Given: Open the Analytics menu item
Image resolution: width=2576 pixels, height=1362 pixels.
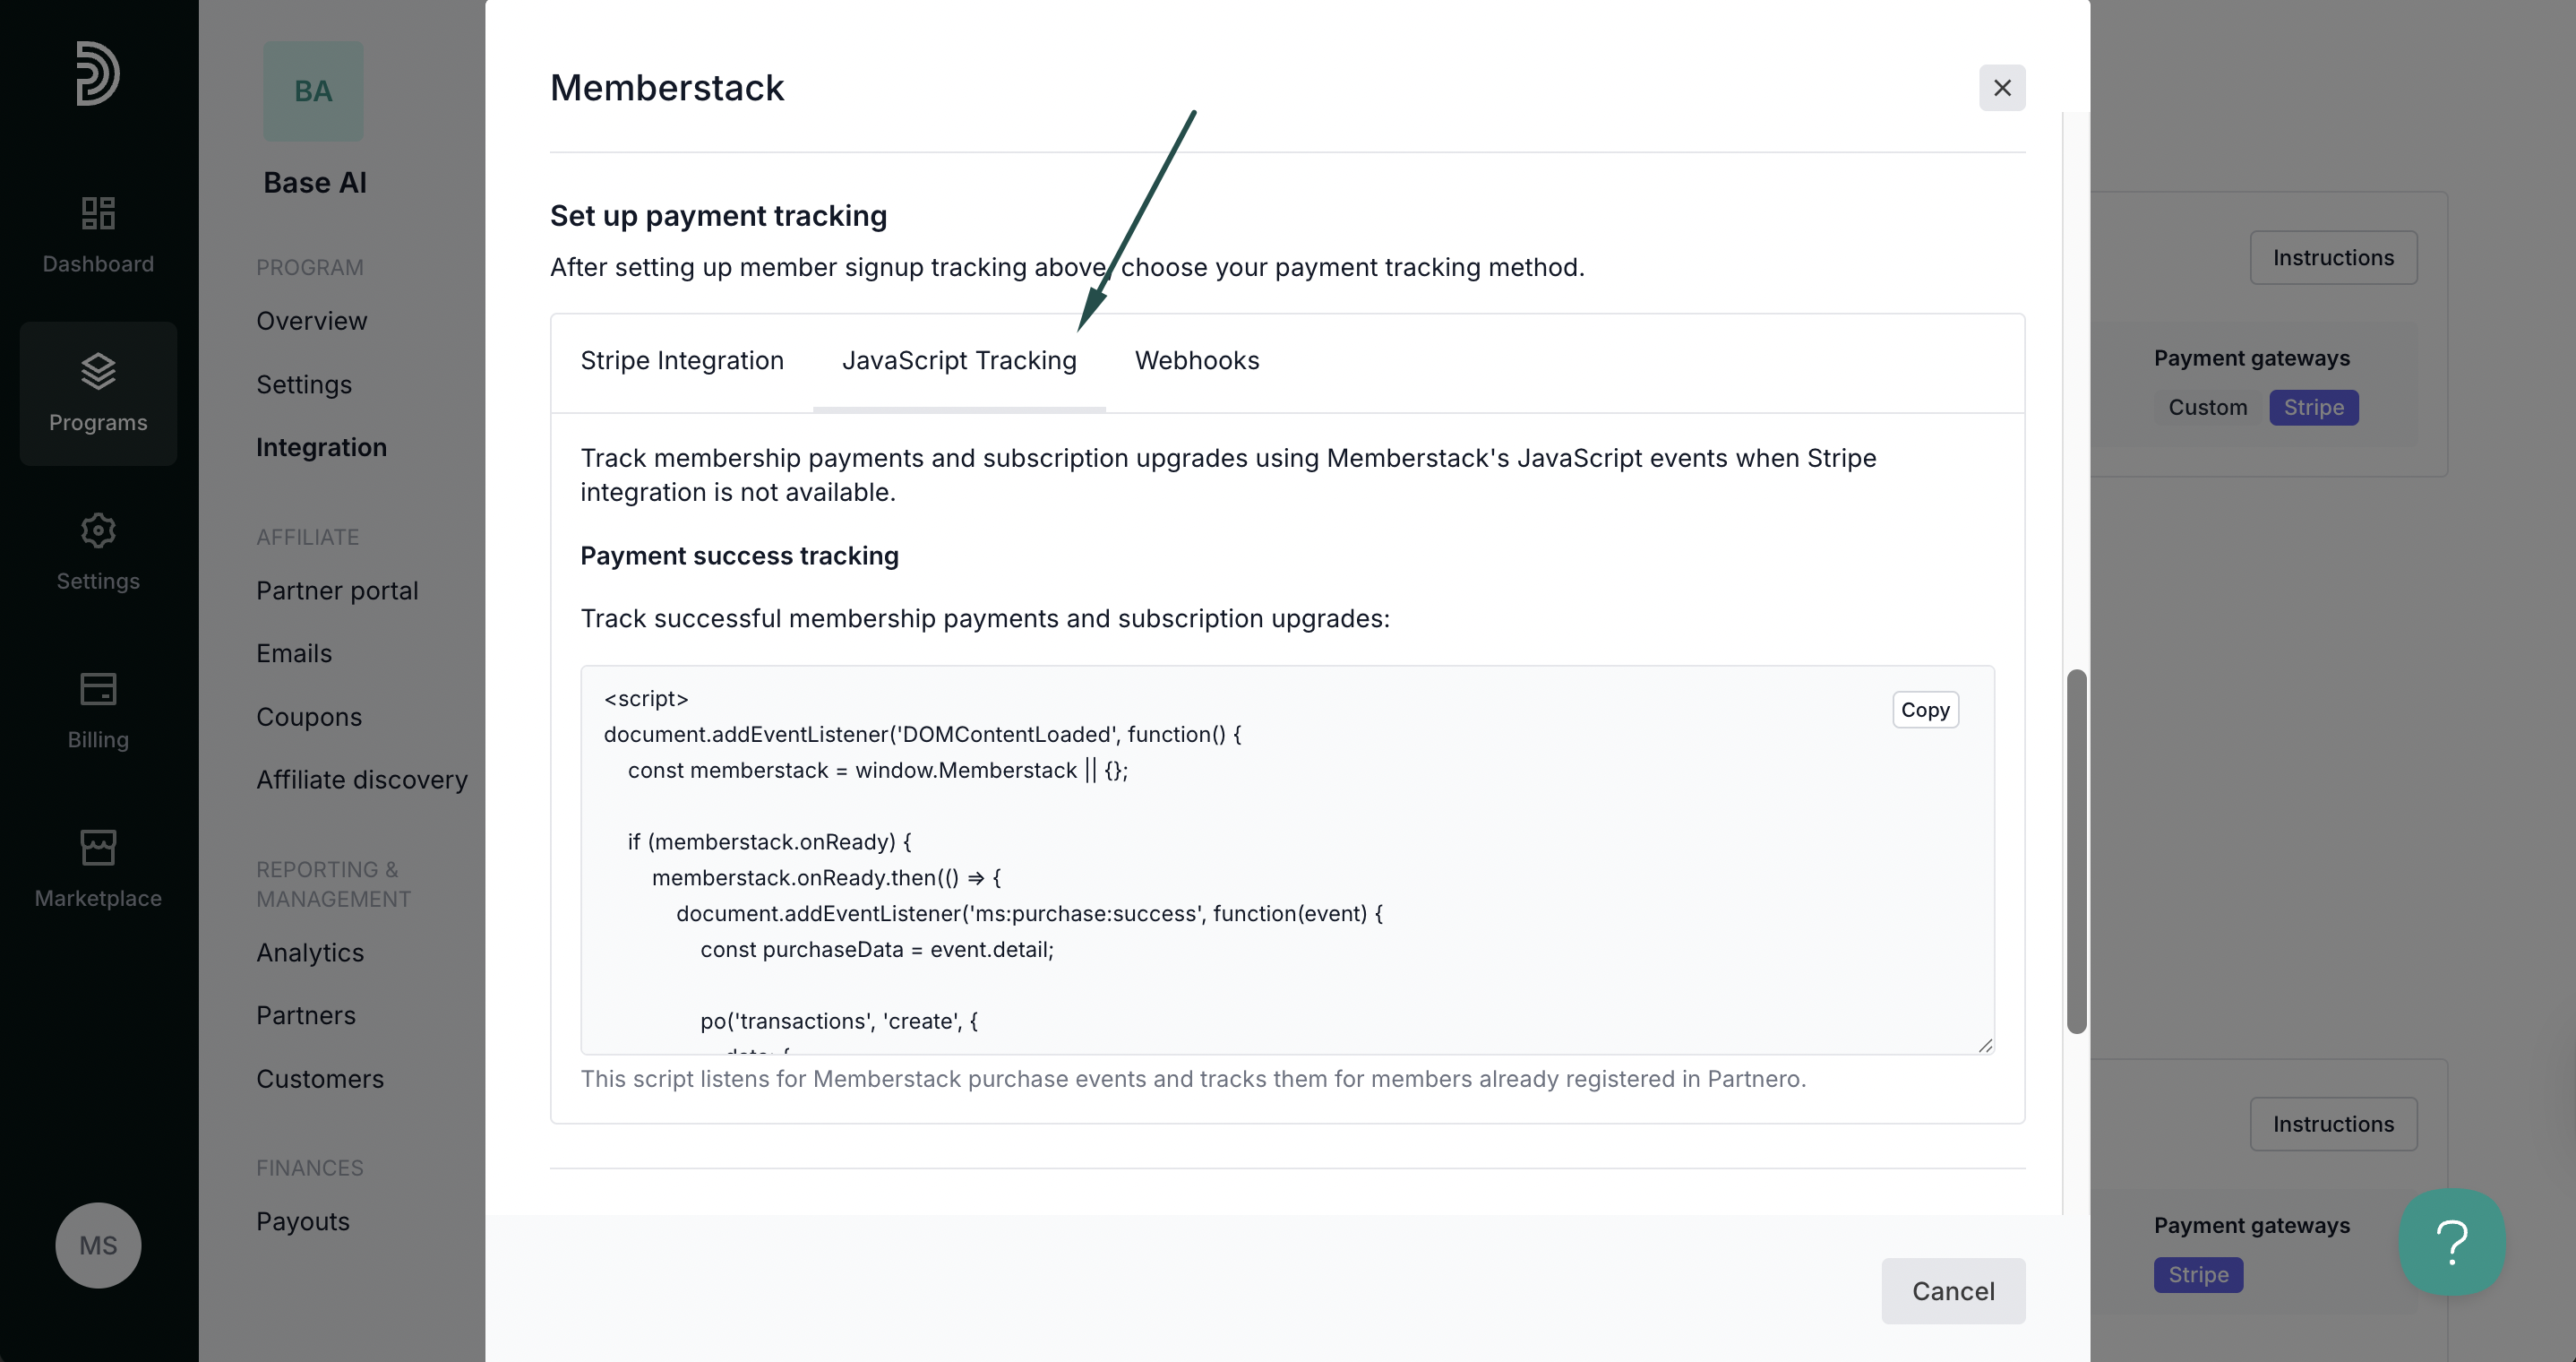Looking at the screenshot, I should point(310,953).
